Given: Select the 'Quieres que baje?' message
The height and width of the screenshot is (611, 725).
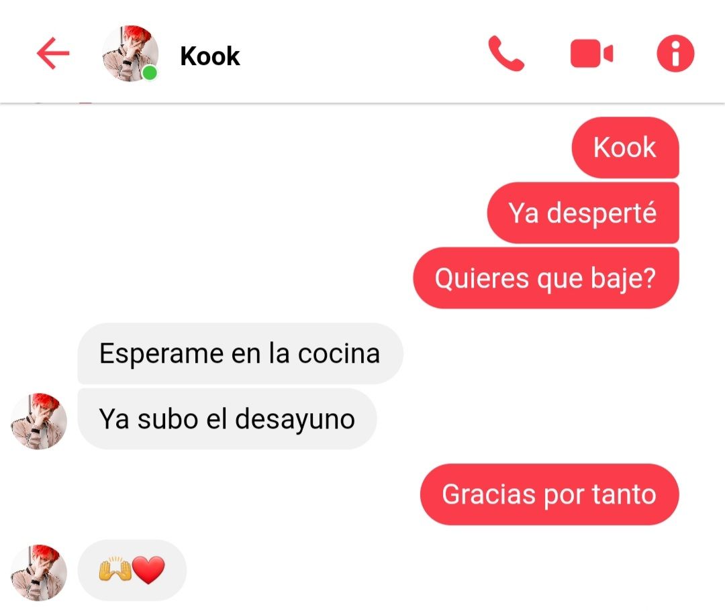Looking at the screenshot, I should pyautogui.click(x=546, y=278).
